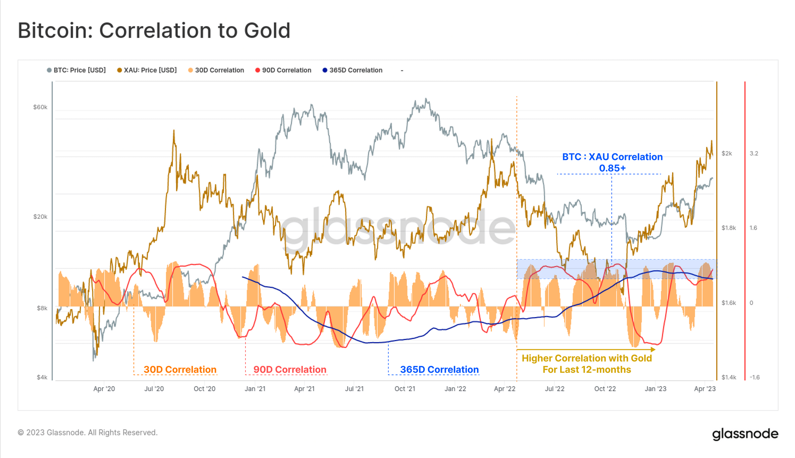
Task: Click the Bitcoin: Correlation to Gold title
Action: (x=154, y=30)
